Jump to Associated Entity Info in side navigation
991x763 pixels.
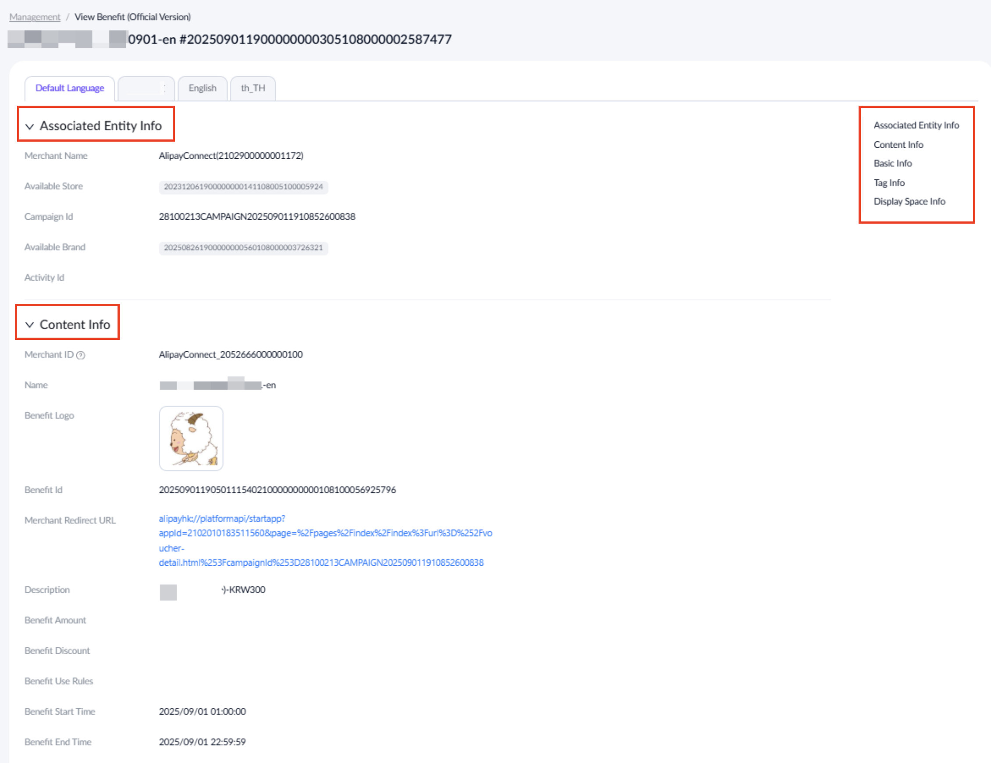[916, 125]
